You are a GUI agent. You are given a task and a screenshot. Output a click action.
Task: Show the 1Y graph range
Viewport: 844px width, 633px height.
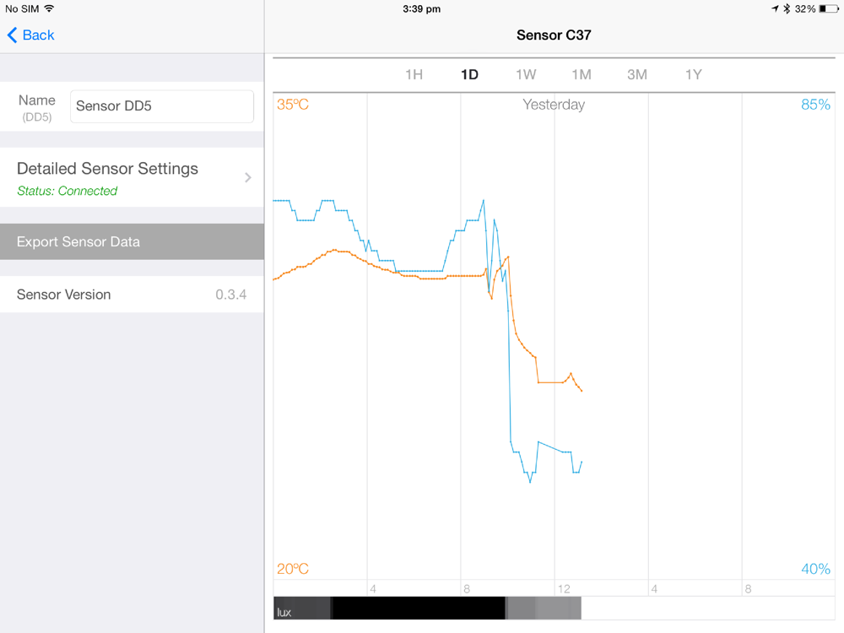693,74
